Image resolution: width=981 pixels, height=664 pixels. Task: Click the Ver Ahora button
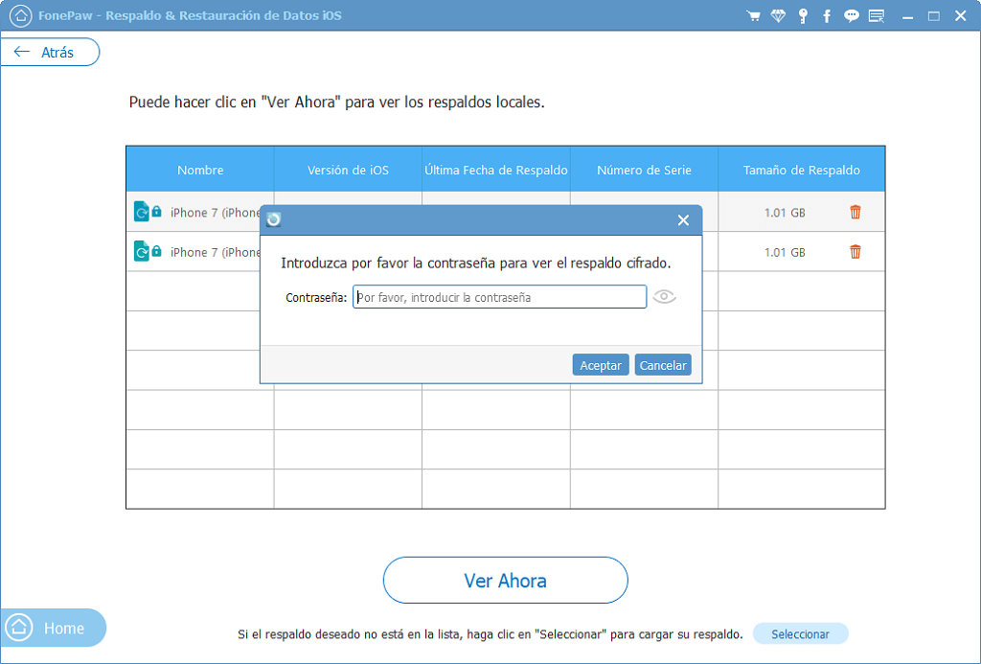tap(505, 581)
